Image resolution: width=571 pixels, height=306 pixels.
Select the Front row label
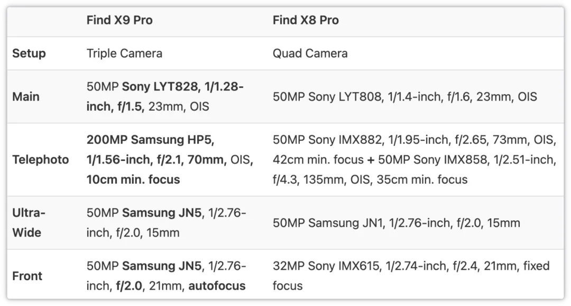27,276
